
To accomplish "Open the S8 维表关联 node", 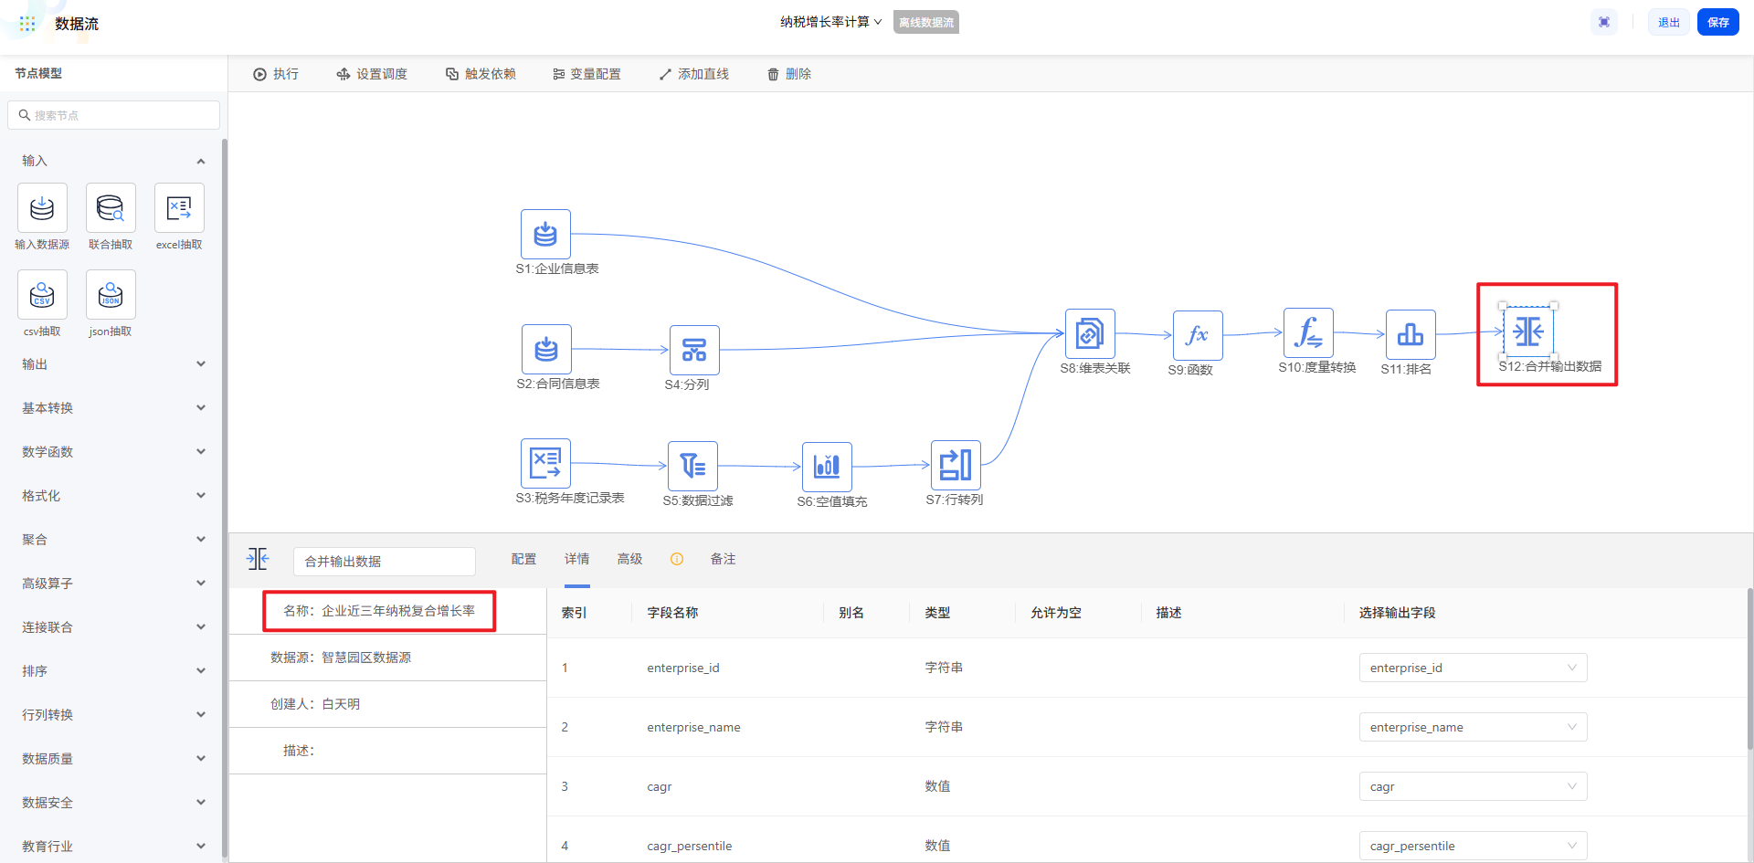I will 1089,334.
